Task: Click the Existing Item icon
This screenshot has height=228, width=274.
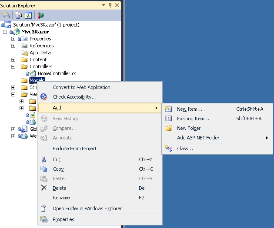Action: click(168, 119)
